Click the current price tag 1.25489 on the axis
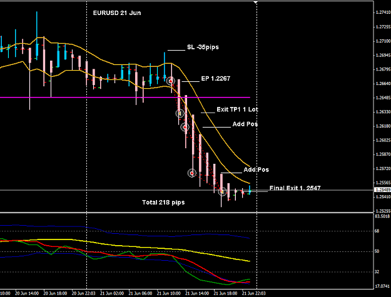The height and width of the screenshot is (297, 391). 382,190
